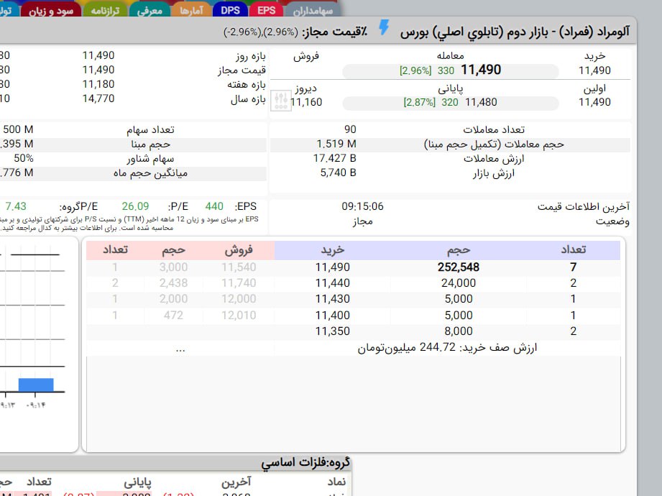662x496 pixels.
Task: Click the فروش column header
Action: coord(239,250)
